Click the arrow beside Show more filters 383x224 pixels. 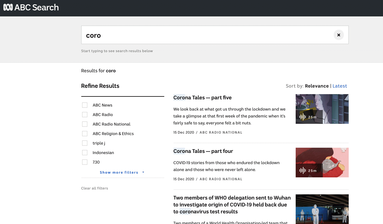[143, 172]
